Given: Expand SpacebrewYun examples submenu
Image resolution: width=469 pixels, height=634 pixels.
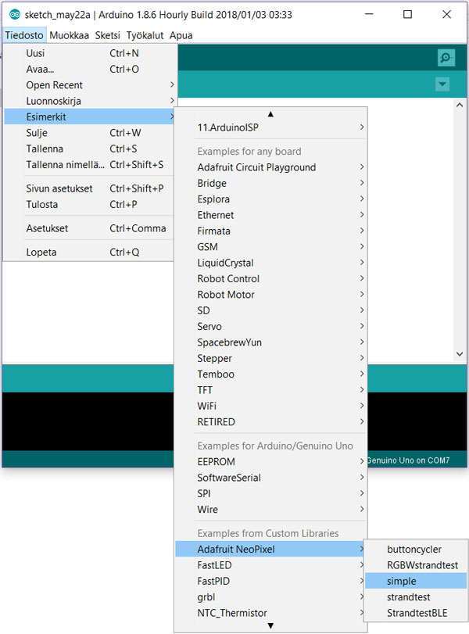Looking at the screenshot, I should tap(271, 342).
